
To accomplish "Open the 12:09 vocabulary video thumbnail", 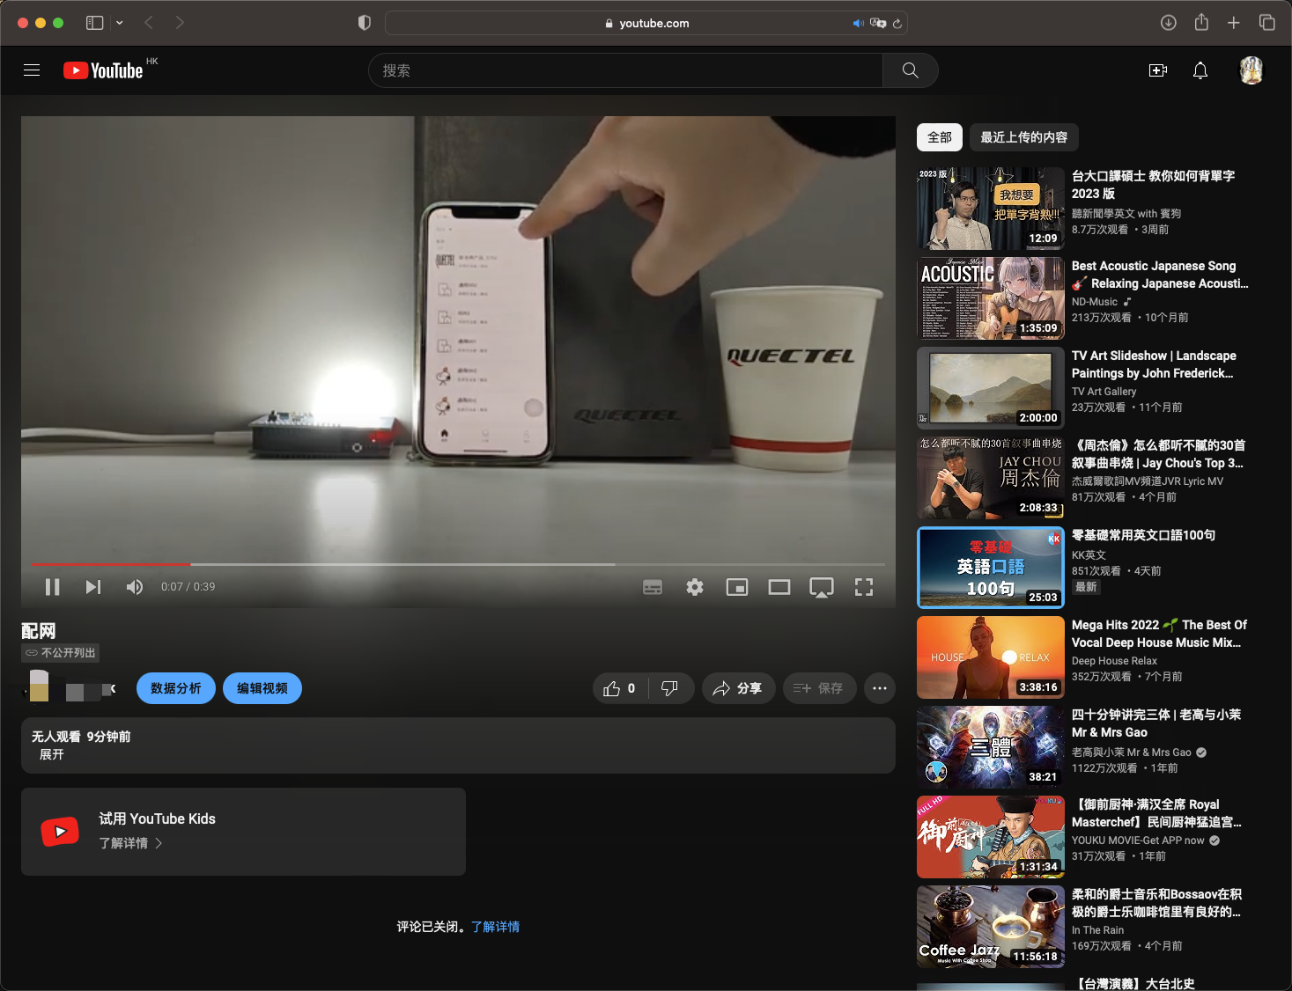I will click(991, 209).
